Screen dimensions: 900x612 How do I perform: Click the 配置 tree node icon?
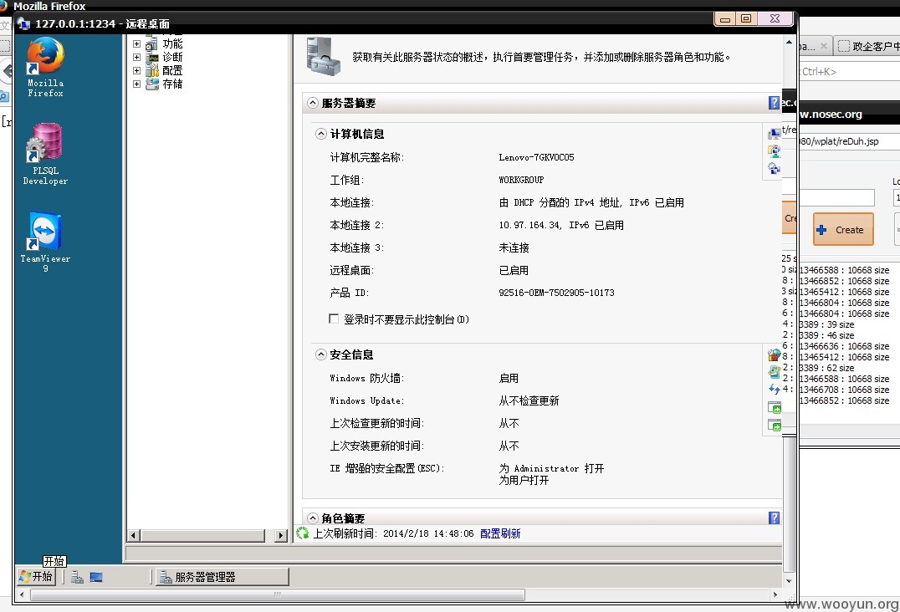(x=152, y=70)
